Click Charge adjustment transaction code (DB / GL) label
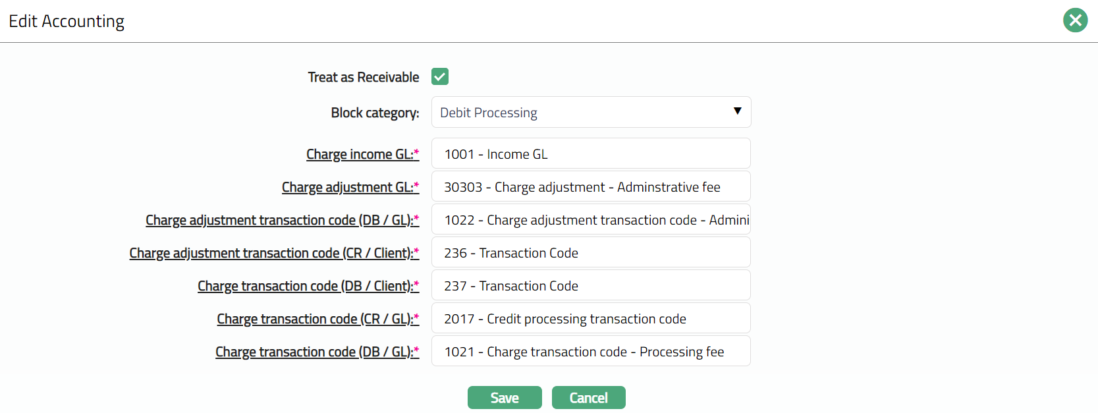The image size is (1098, 413). [279, 220]
